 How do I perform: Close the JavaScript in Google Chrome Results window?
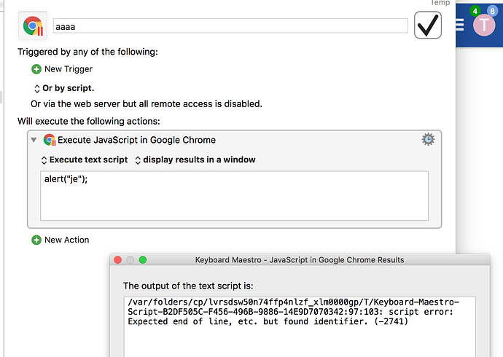[x=117, y=260]
